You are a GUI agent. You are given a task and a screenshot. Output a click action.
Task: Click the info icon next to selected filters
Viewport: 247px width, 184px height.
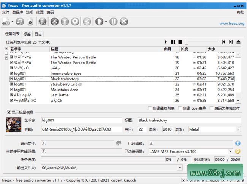[238, 143]
